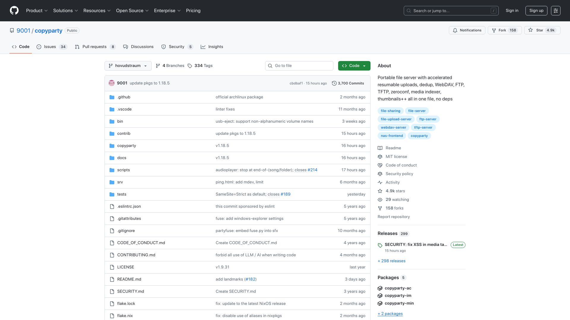
Task: Open the hovudstraum branch selector
Action: [128, 66]
